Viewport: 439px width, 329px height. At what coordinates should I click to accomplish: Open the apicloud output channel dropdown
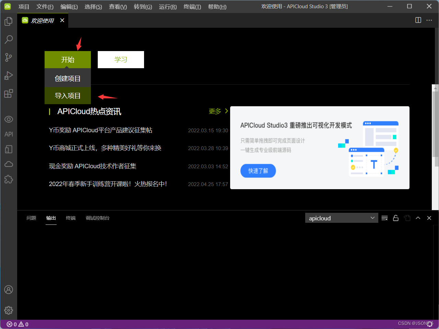[x=342, y=218]
